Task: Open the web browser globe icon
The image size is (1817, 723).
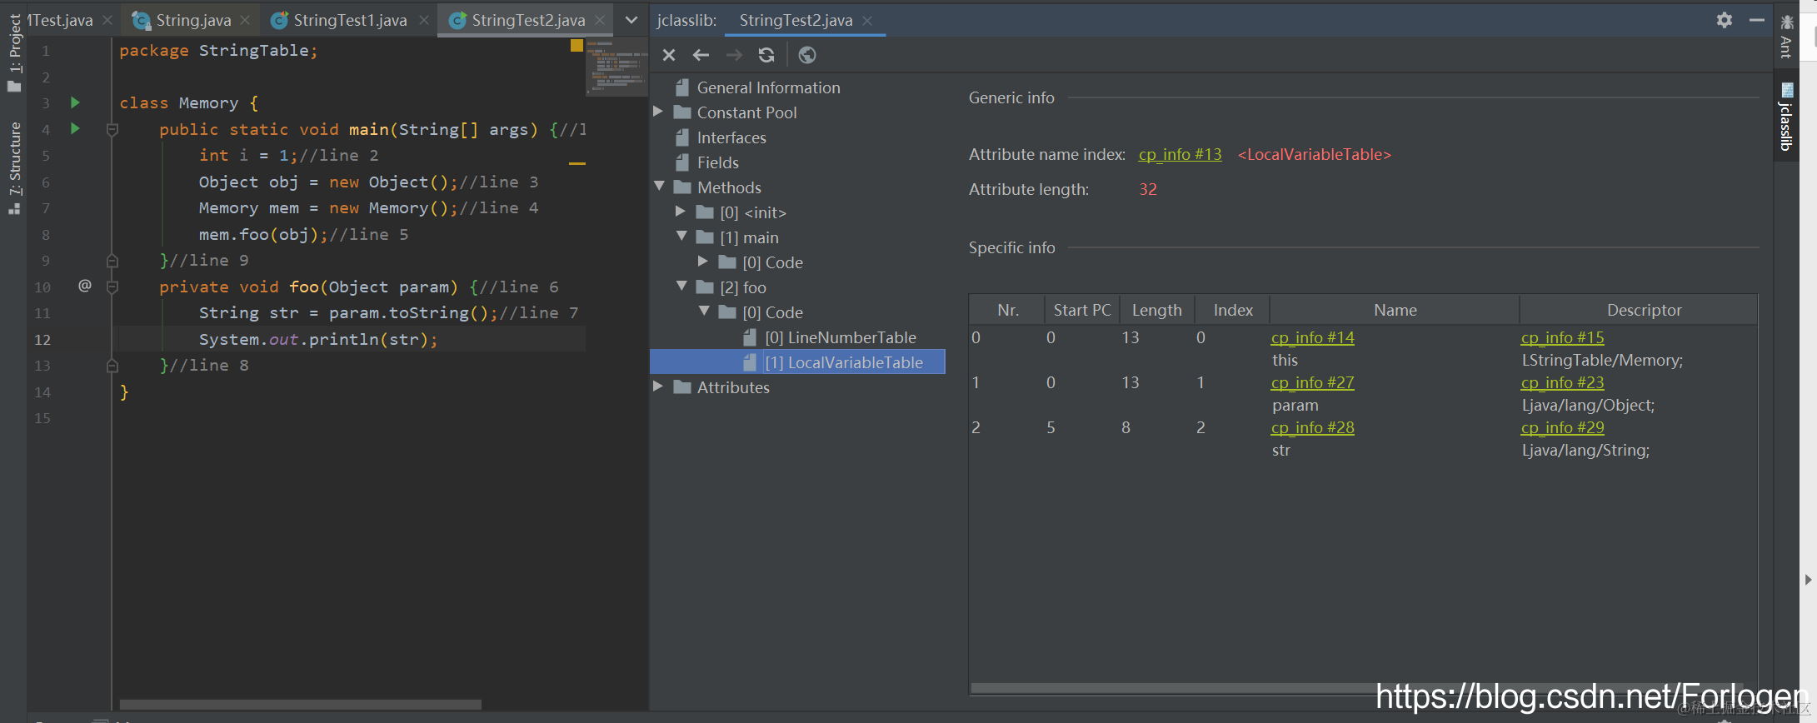Action: 806,55
